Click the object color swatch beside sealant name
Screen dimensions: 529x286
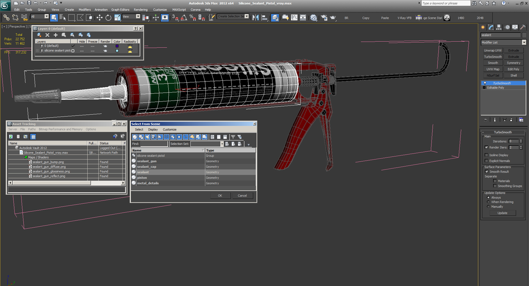(524, 35)
